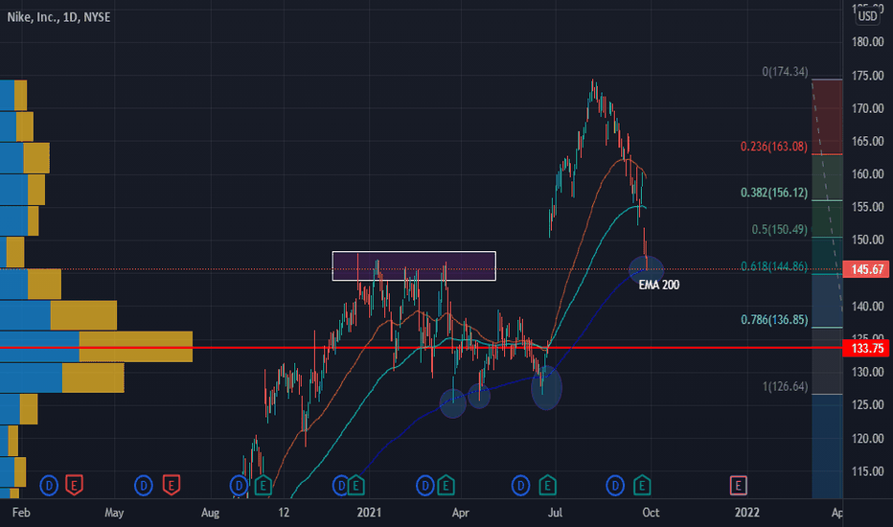Select the EMA 200 text label
The height and width of the screenshot is (527, 893).
point(659,285)
